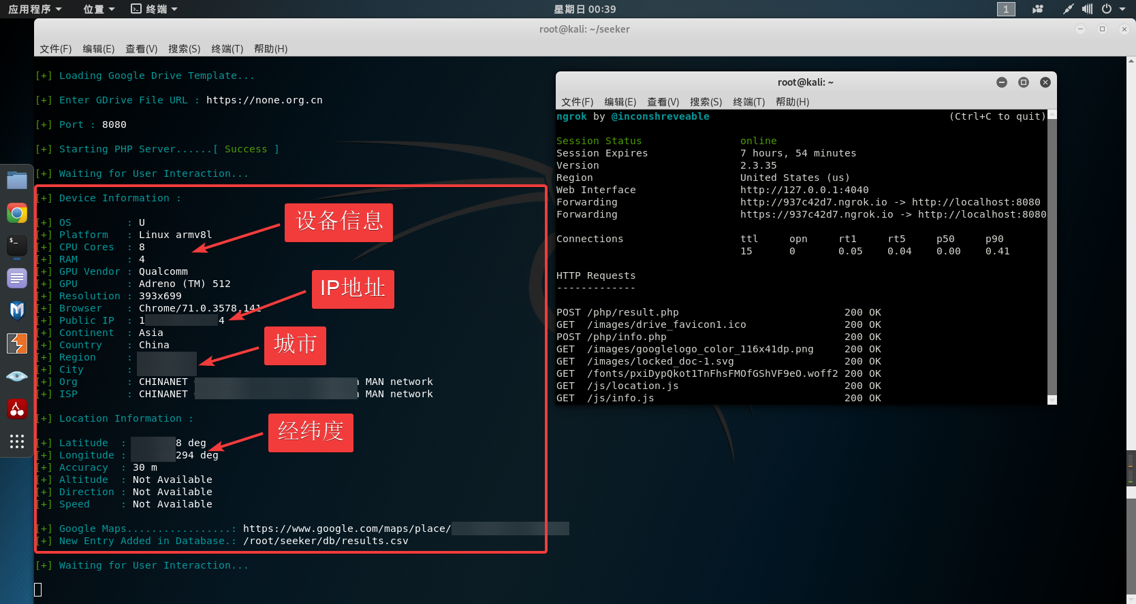The width and height of the screenshot is (1136, 604).
Task: Expand the 应用程序 applications menu
Action: point(35,9)
